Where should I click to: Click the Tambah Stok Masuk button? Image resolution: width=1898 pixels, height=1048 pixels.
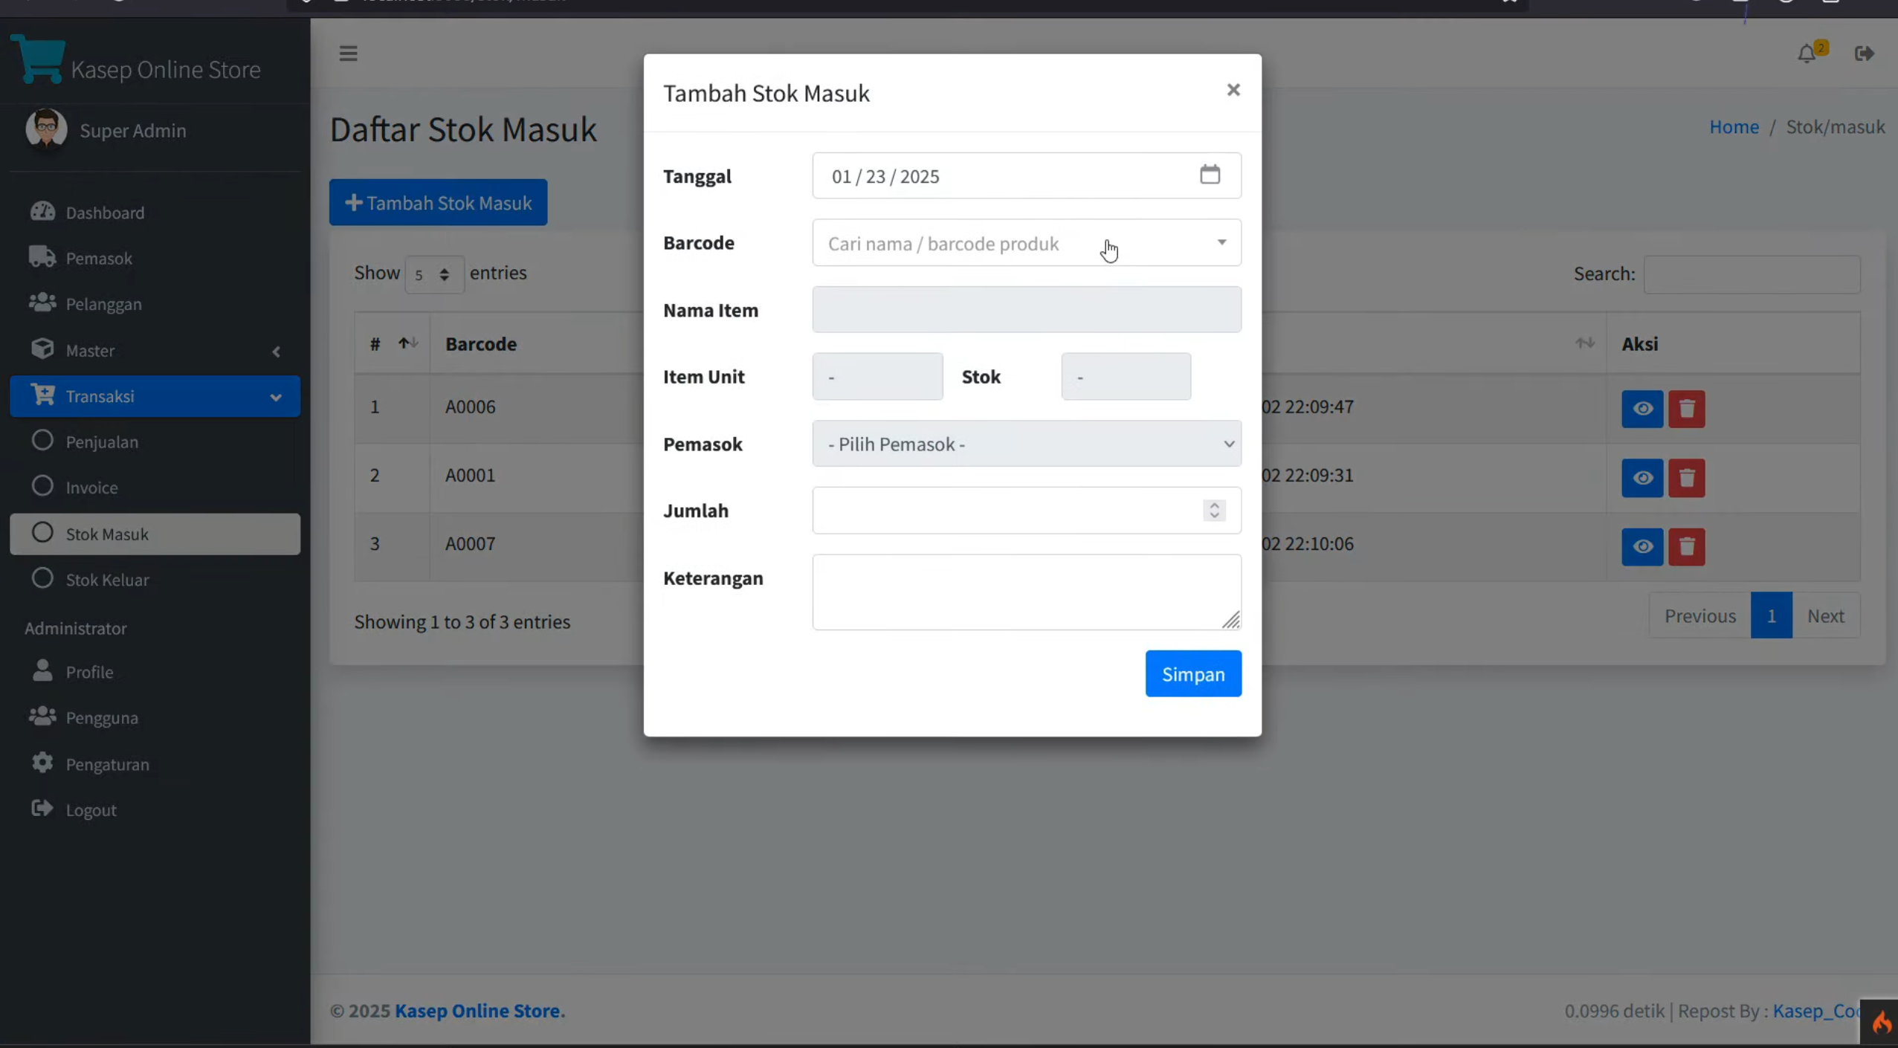click(438, 202)
